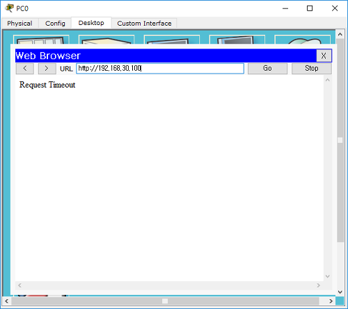This screenshot has height=309, width=348.
Task: Close the PC0 window
Action: tap(335, 8)
